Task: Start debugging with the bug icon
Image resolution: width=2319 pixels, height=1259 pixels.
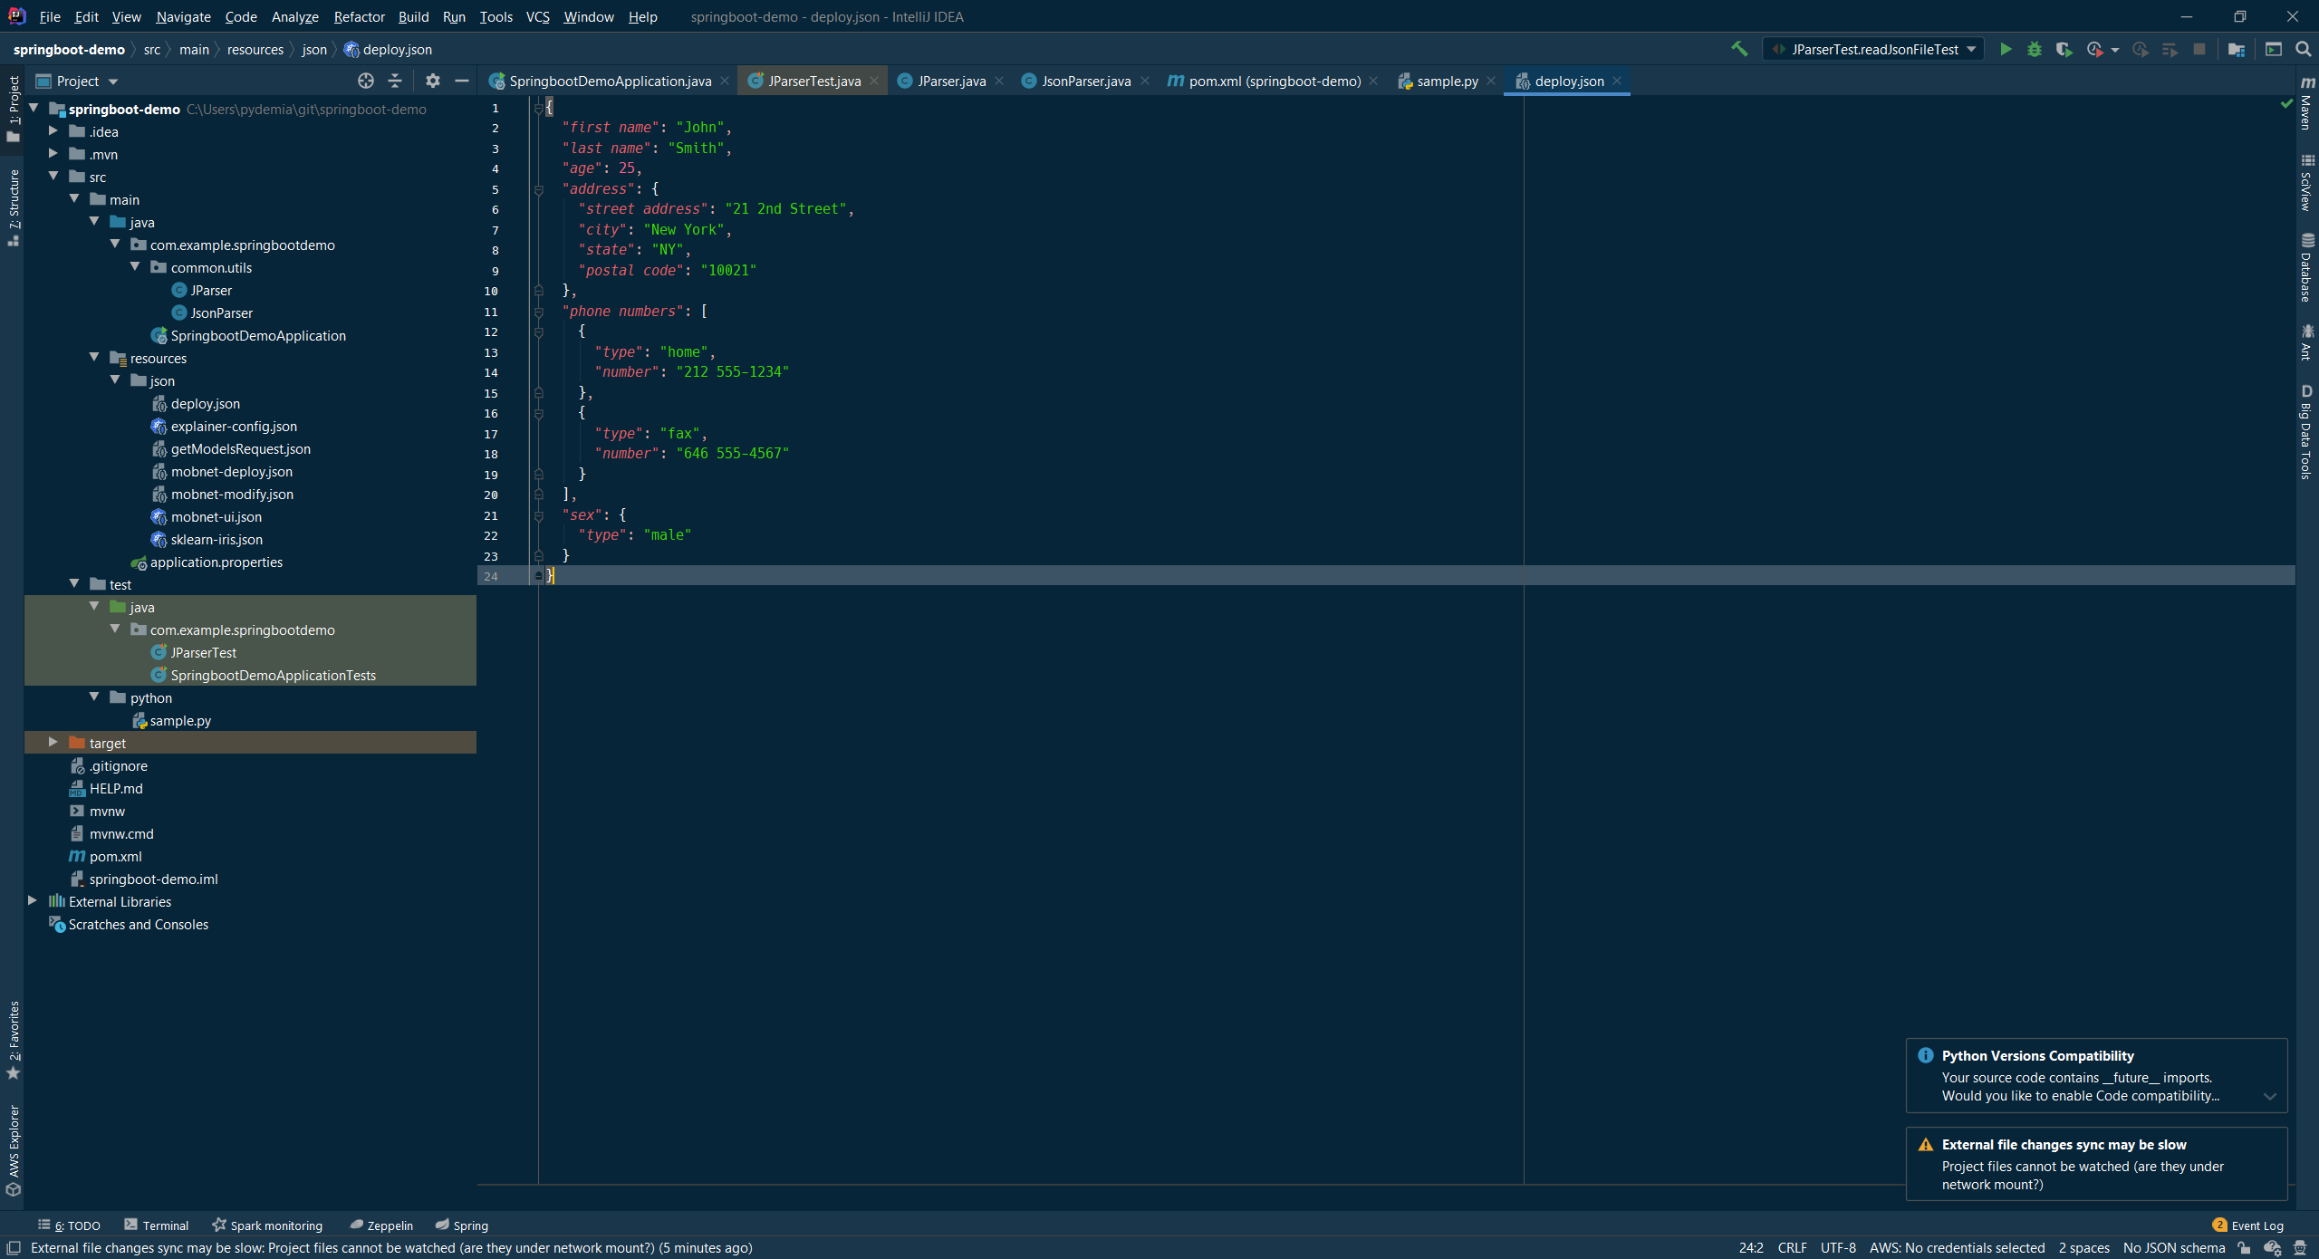Action: tap(2035, 50)
